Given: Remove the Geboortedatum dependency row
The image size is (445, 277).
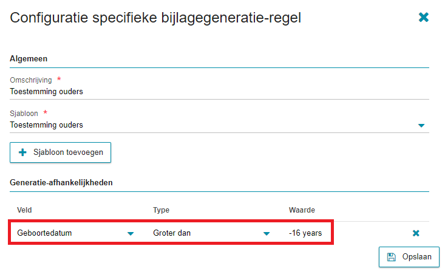Looking at the screenshot, I should pyautogui.click(x=416, y=233).
